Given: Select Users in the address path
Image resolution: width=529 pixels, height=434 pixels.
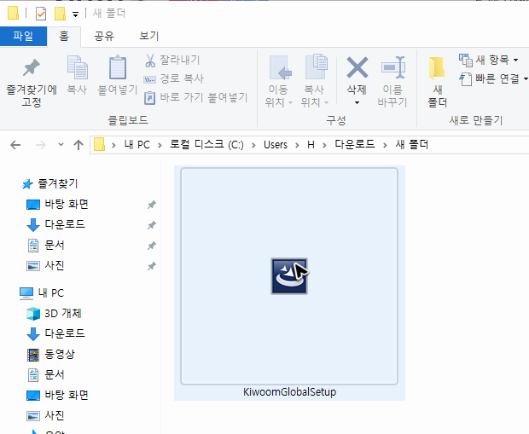Looking at the screenshot, I should [276, 145].
